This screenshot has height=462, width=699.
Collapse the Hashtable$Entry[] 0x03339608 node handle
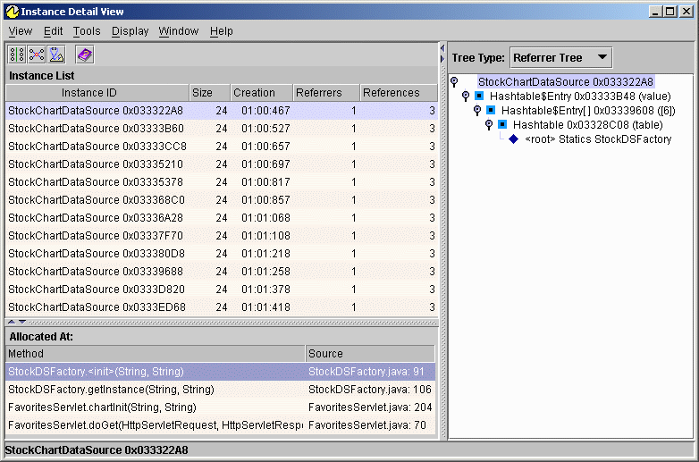(x=477, y=111)
